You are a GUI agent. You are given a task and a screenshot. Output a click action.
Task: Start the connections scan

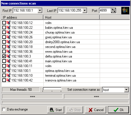click(56, 110)
